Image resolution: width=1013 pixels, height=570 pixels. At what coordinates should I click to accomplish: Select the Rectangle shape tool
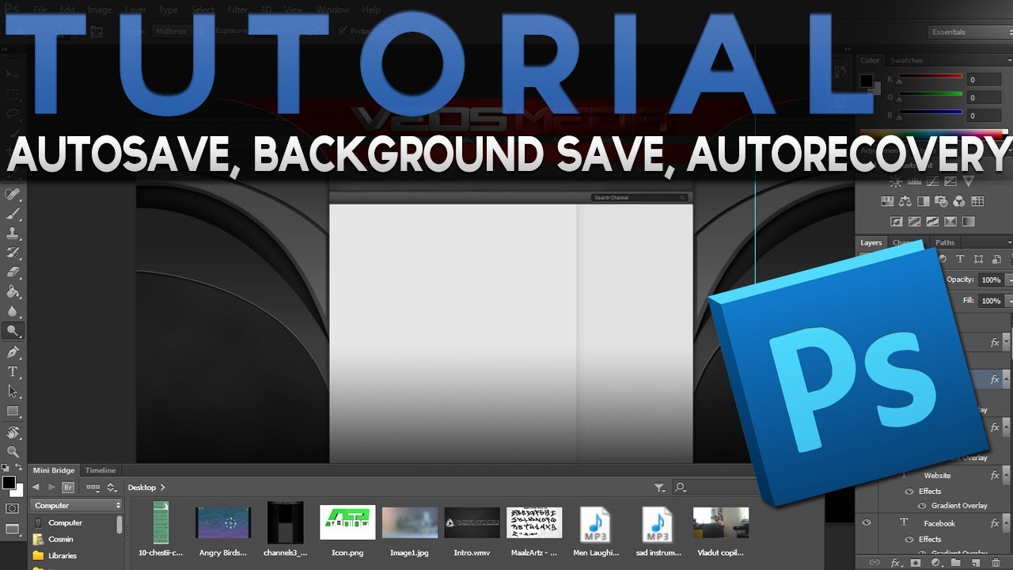(x=13, y=412)
